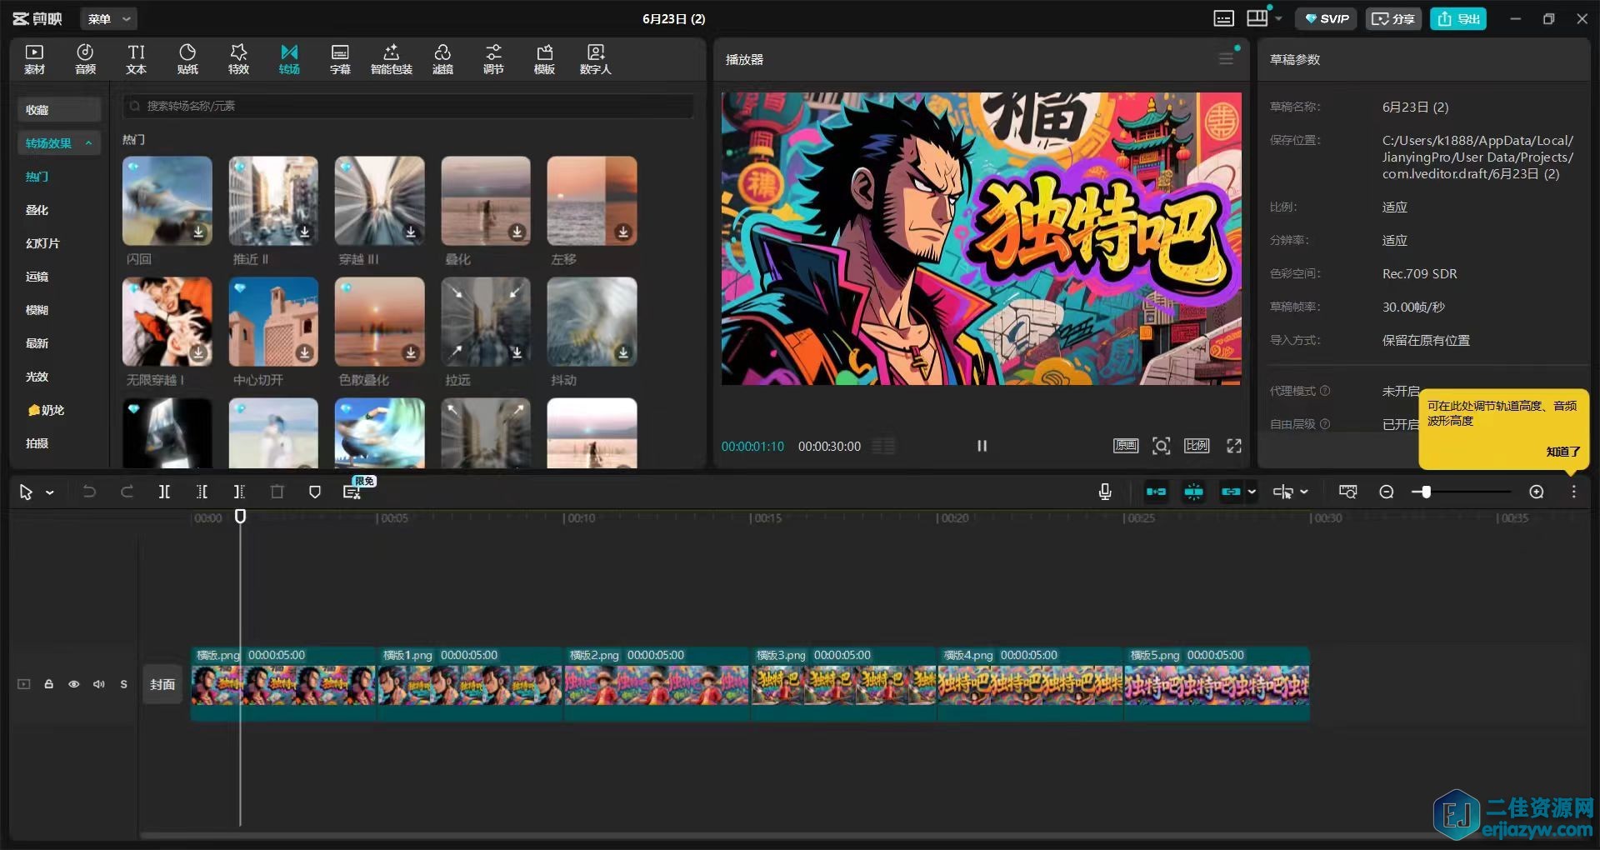Viewport: 1600px width, 850px height.
Task: Click the fullscreen preview icon
Action: [1234, 446]
